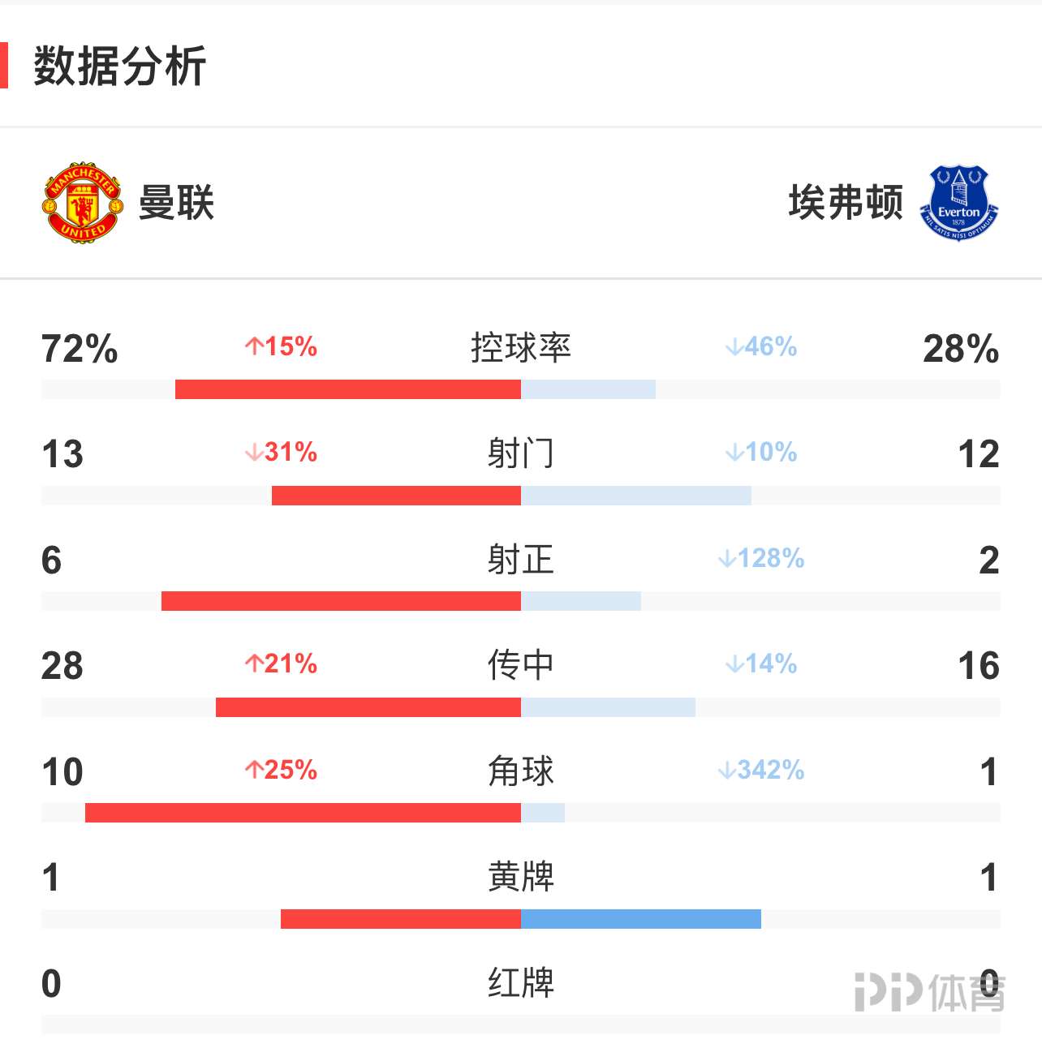The image size is (1042, 1048).
Task: Click the up arrow 21% crosses indicator
Action: click(281, 664)
